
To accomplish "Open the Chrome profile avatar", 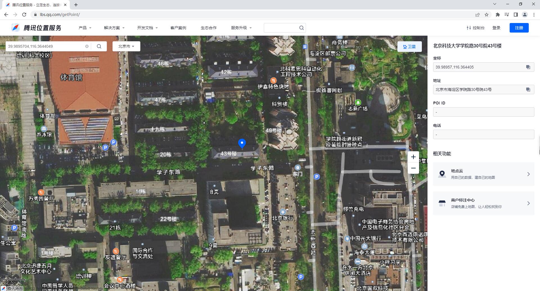I will [525, 15].
